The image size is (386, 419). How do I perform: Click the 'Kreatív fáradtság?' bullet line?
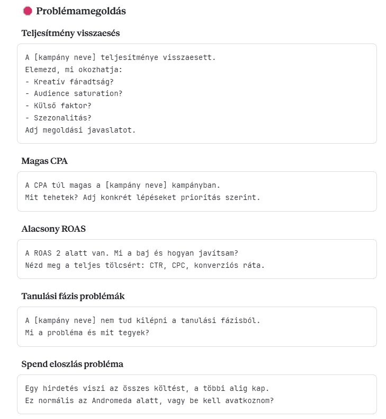tap(69, 81)
